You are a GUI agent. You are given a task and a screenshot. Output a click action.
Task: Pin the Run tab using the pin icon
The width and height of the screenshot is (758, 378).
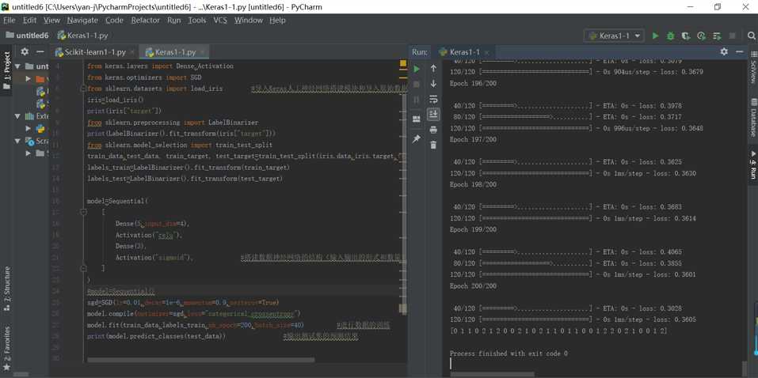pos(417,139)
